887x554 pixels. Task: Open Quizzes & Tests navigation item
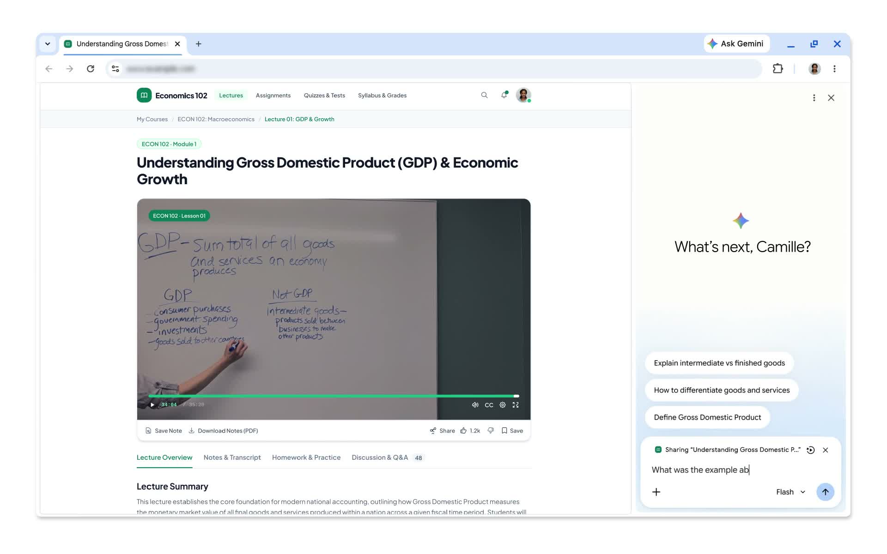[x=324, y=96]
